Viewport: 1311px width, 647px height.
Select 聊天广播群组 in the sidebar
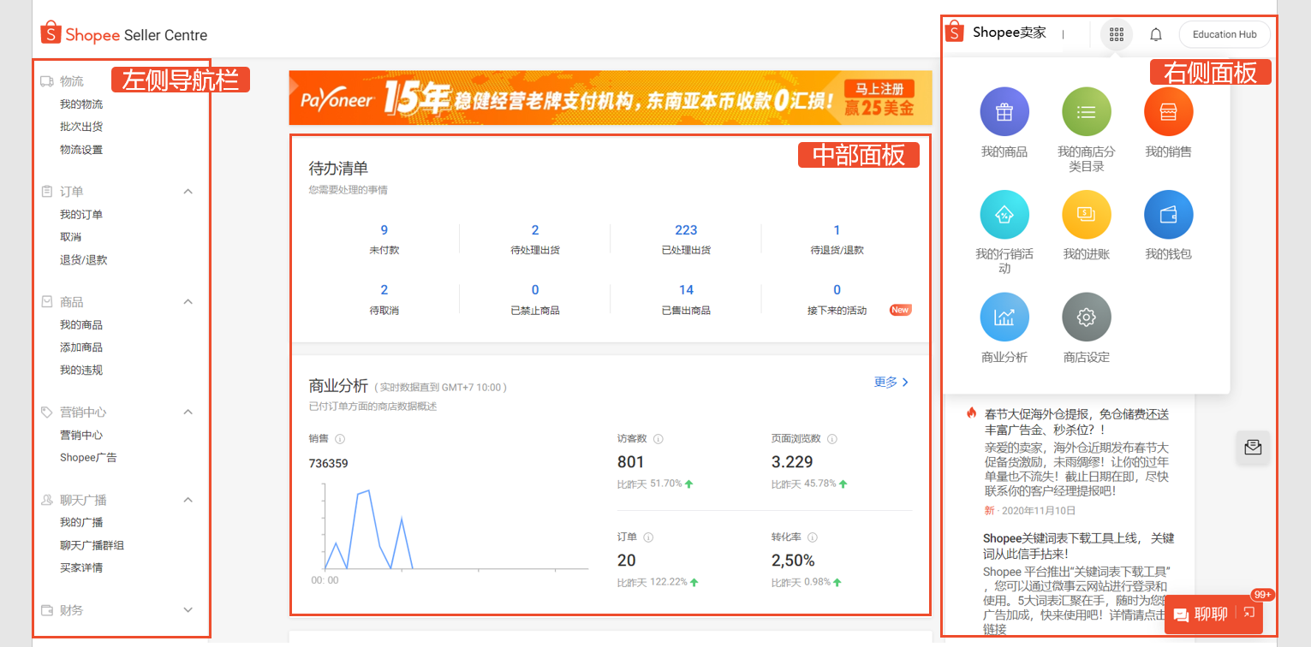[92, 546]
